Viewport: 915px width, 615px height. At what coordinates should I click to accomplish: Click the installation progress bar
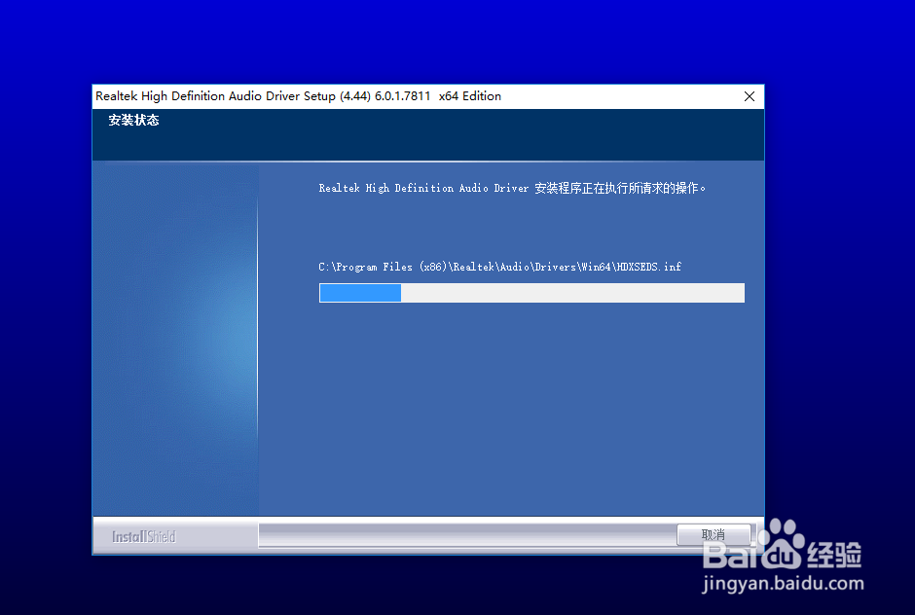coord(531,293)
